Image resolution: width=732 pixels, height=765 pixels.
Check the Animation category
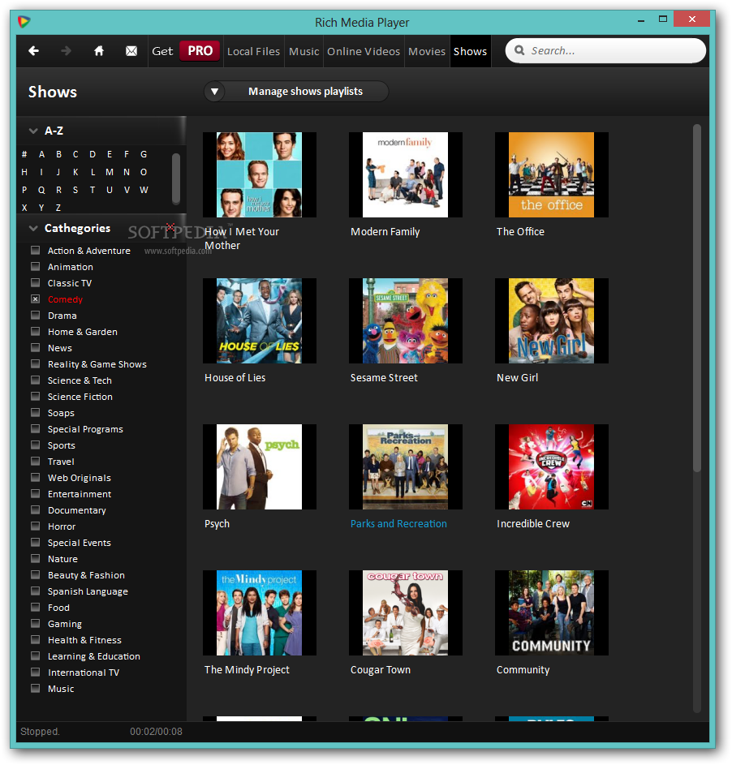(x=35, y=266)
